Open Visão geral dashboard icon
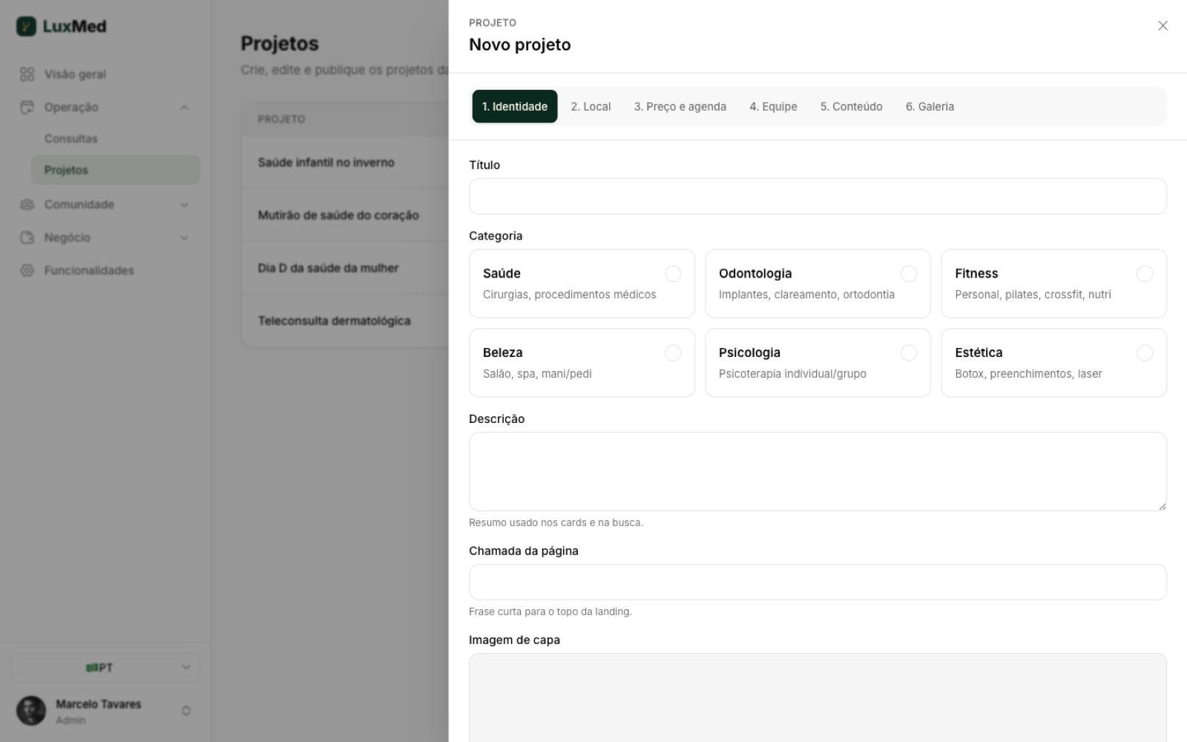This screenshot has width=1187, height=742. click(x=27, y=74)
